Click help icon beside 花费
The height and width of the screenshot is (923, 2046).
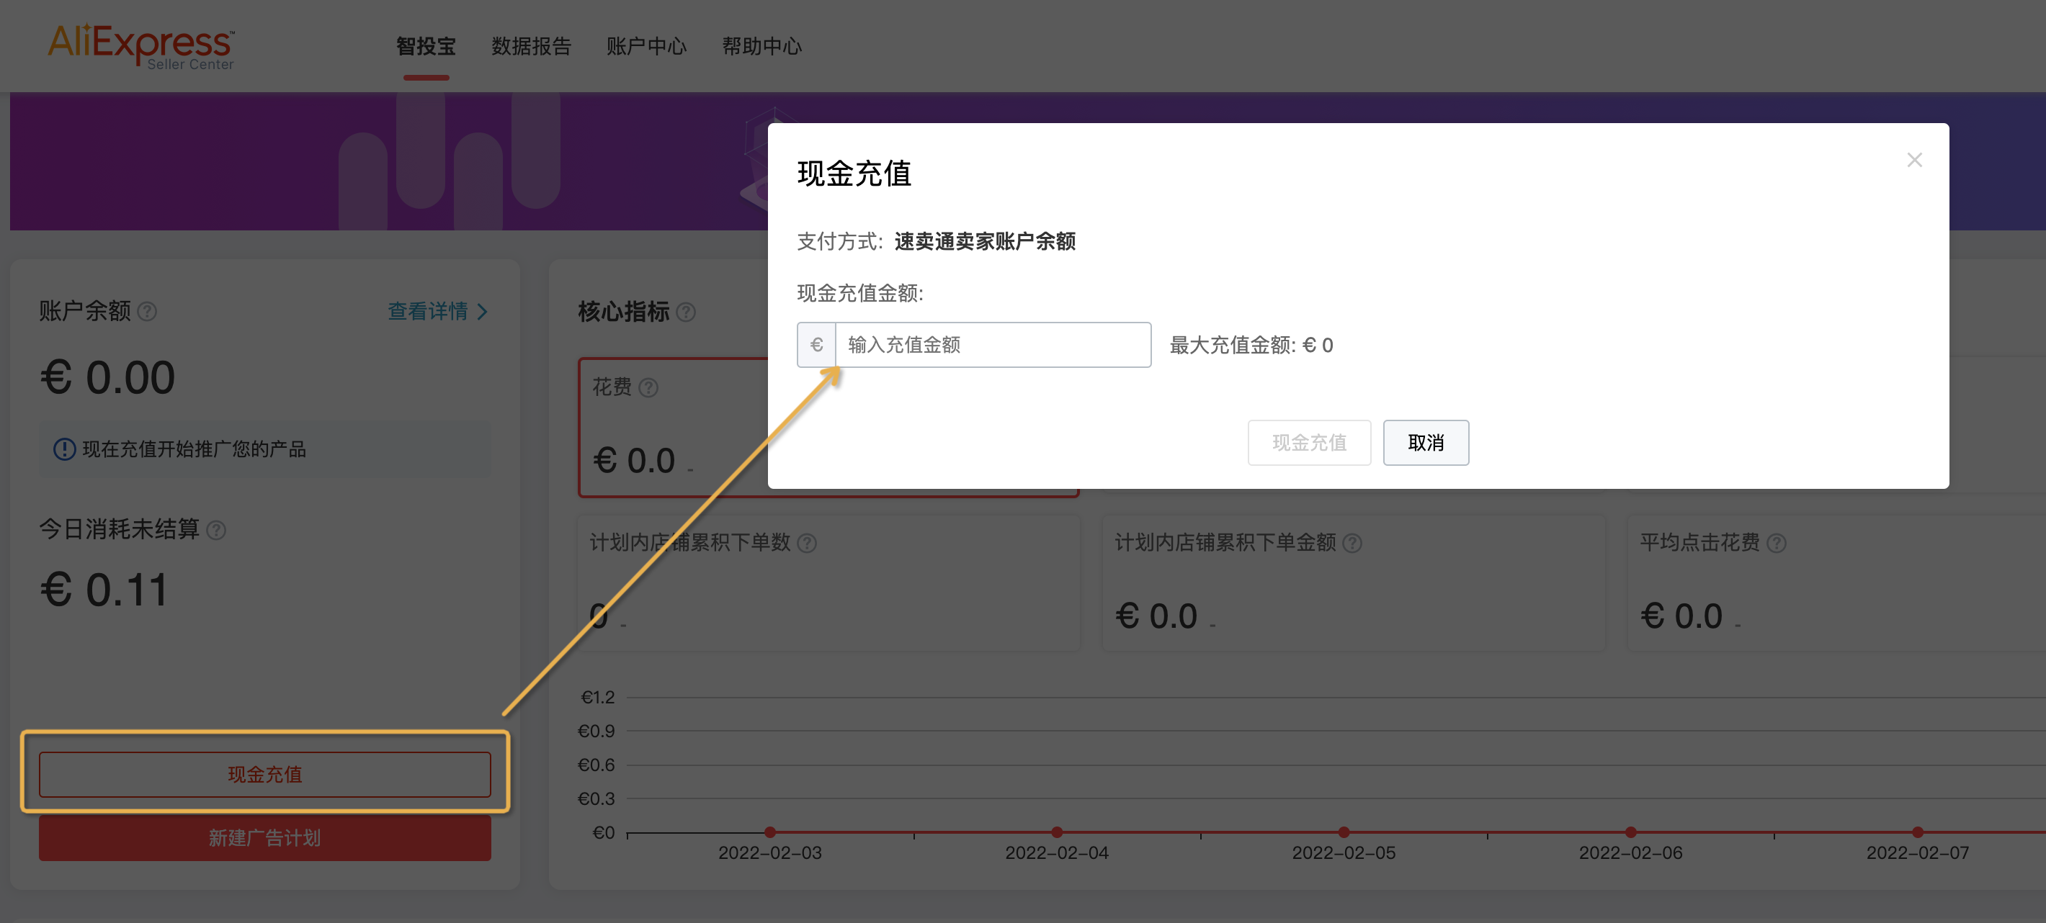coord(649,387)
